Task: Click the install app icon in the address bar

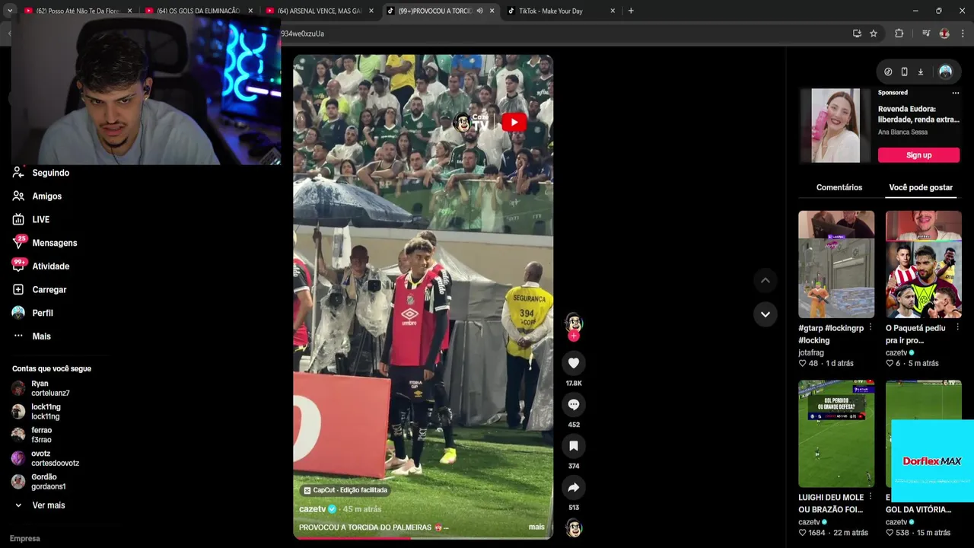Action: click(x=857, y=33)
